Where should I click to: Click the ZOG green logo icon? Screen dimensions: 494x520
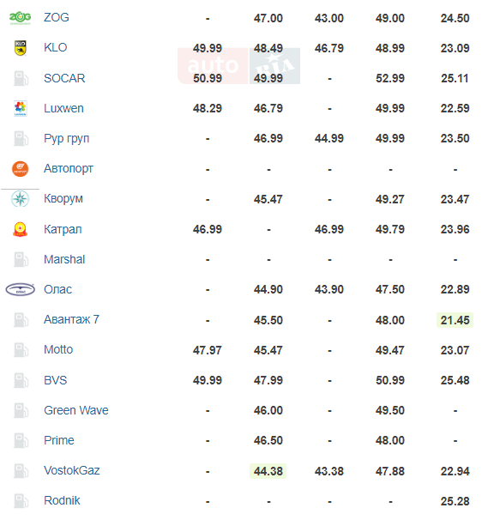[20, 17]
